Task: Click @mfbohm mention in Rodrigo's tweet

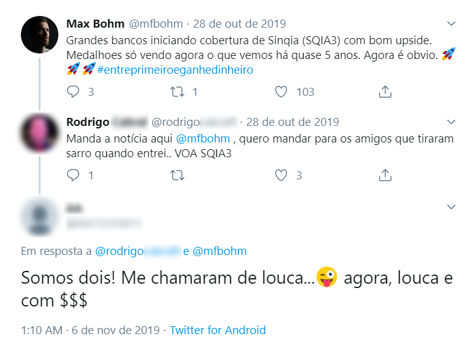Action: coord(203,139)
